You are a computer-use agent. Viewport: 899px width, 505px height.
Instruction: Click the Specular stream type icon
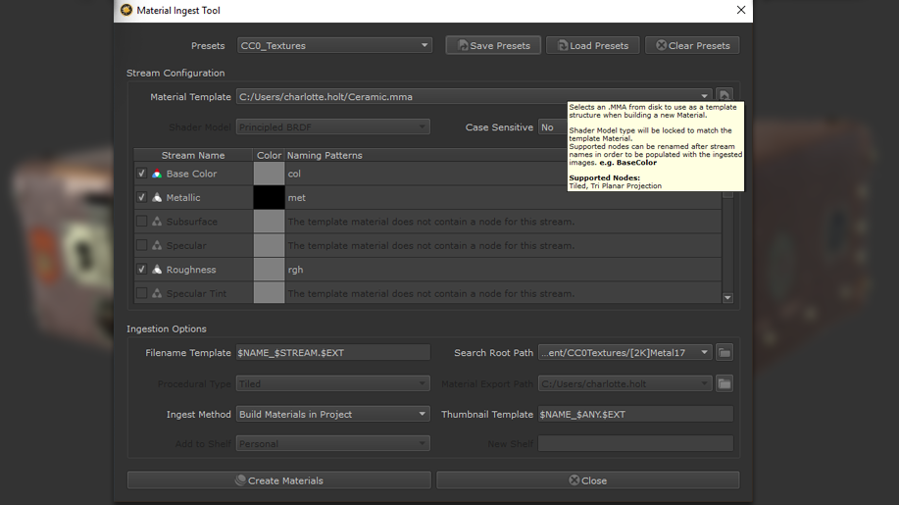(157, 245)
